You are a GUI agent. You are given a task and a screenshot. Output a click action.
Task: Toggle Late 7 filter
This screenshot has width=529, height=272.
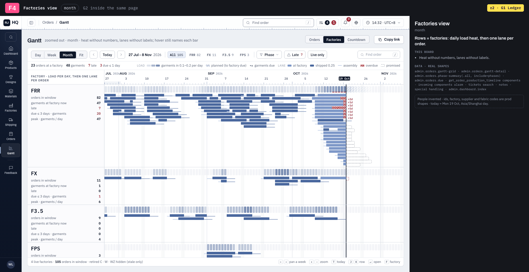295,55
